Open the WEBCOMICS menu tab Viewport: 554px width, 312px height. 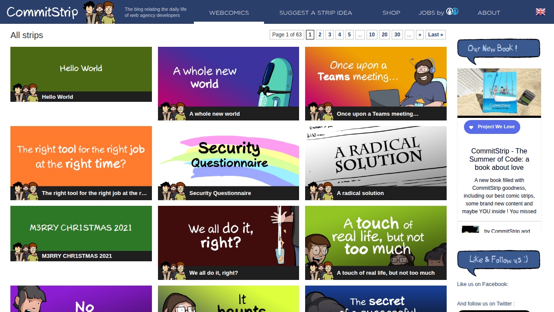pos(229,13)
